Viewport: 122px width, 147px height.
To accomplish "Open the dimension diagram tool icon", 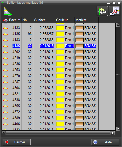I will click(x=114, y=11).
